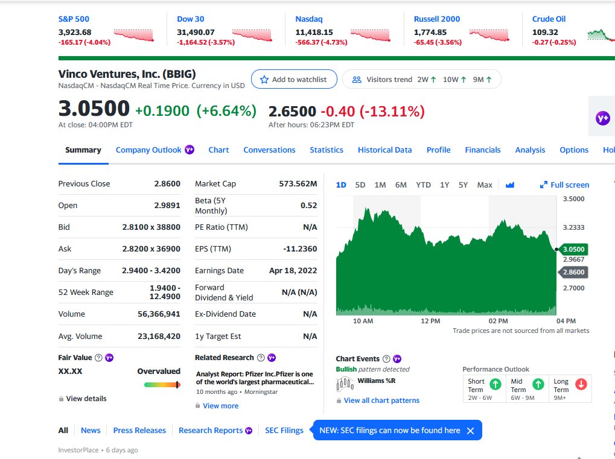Select the Max chart range

[x=485, y=185]
